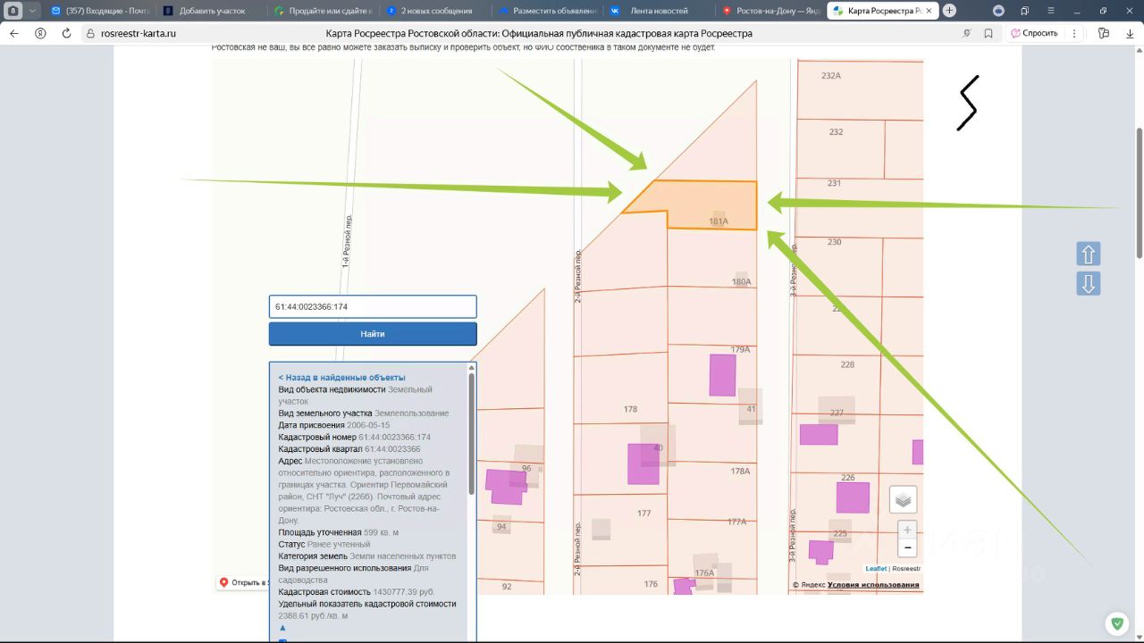Go back with the browser back arrow
Viewport: 1144px width, 643px height.
point(14,33)
